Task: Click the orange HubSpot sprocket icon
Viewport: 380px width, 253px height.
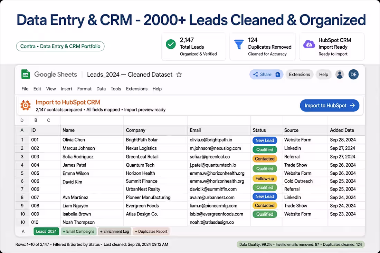Action: [26, 105]
